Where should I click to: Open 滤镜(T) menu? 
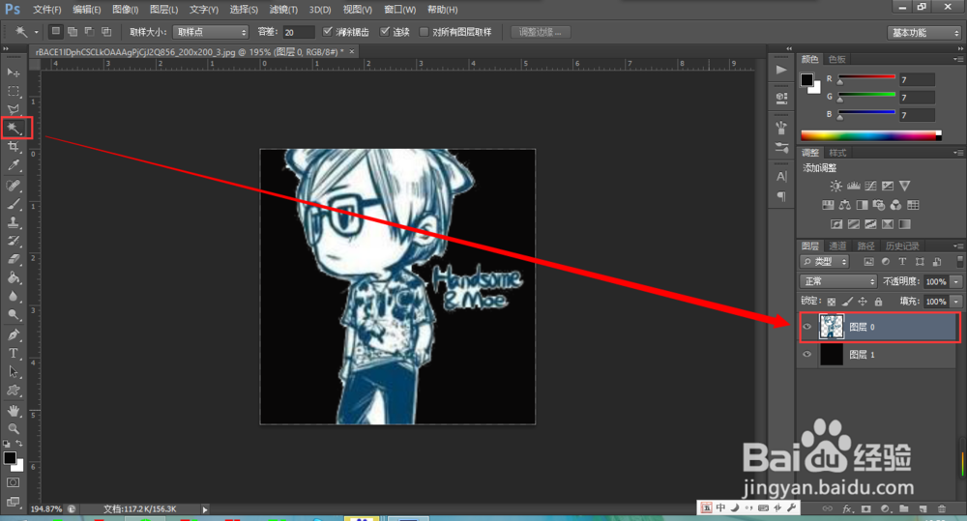coord(283,10)
